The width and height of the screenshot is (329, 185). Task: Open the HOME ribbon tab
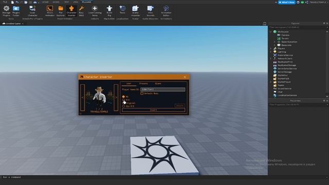pyautogui.click(x=45, y=2)
